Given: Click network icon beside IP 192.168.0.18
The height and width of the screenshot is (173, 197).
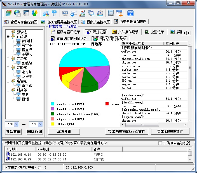Looking at the screenshot, I should 8,154.
